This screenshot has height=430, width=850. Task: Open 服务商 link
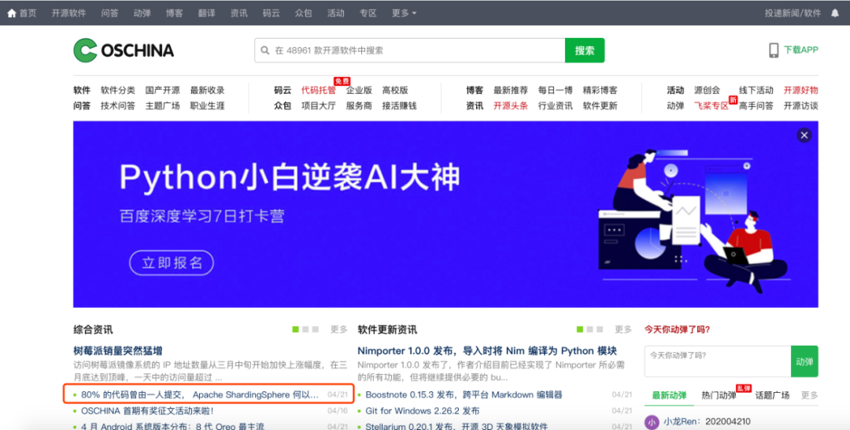click(x=359, y=106)
